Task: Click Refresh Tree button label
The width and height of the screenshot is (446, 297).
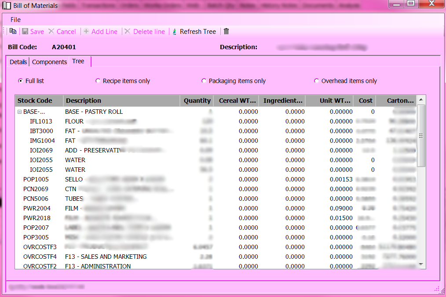Action: pos(197,32)
